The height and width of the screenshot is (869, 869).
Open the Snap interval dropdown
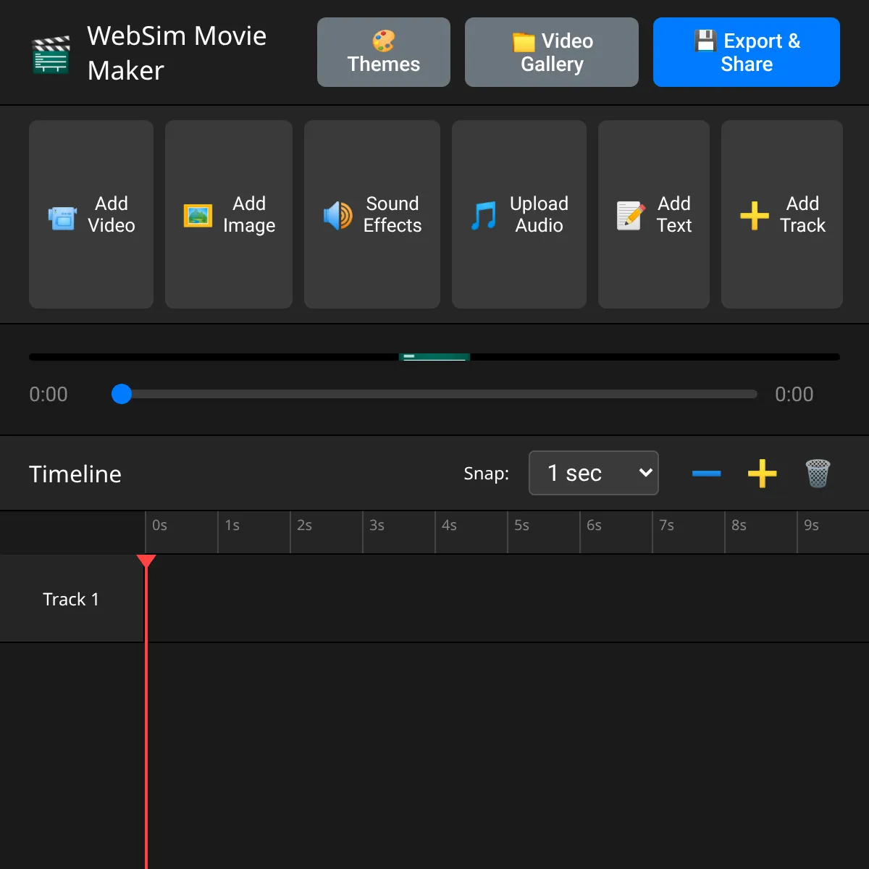pyautogui.click(x=593, y=473)
